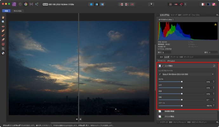Select the Crop tool
219x127 pixels.
coord(3,49)
